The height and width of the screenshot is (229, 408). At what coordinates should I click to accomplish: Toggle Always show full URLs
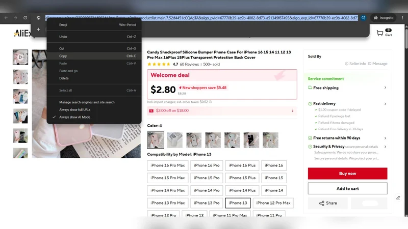pyautogui.click(x=94, y=109)
